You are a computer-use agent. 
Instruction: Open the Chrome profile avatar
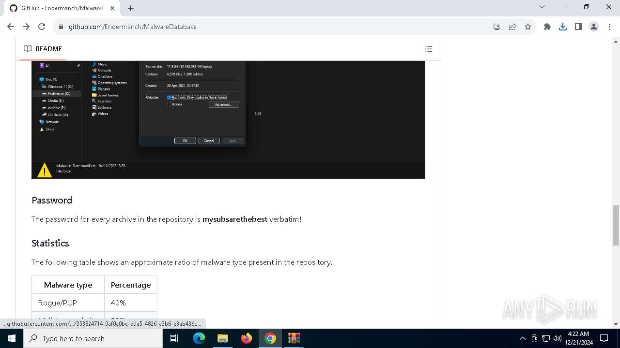[594, 27]
